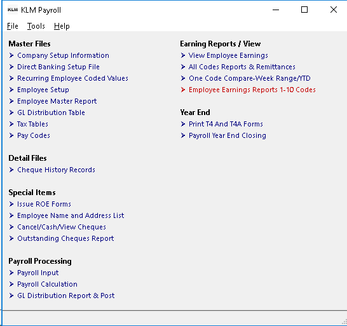Open Direct Banking Setup File
347x326 pixels.
58,67
